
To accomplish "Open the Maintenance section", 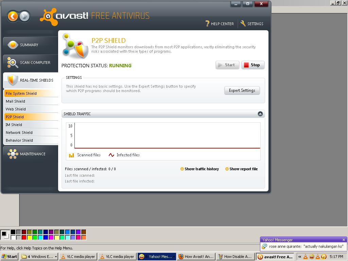I will pos(31,154).
